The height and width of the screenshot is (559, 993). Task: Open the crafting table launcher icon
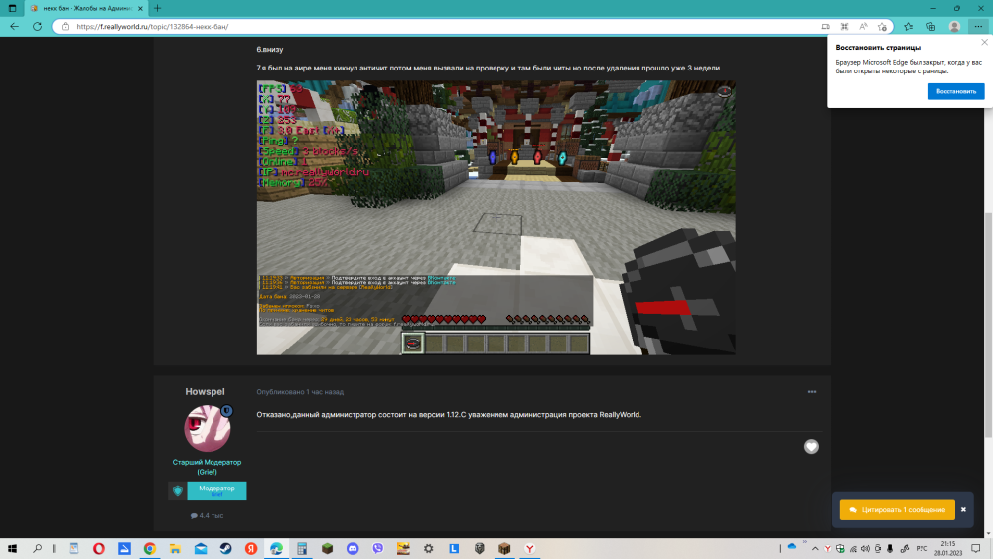click(x=504, y=549)
